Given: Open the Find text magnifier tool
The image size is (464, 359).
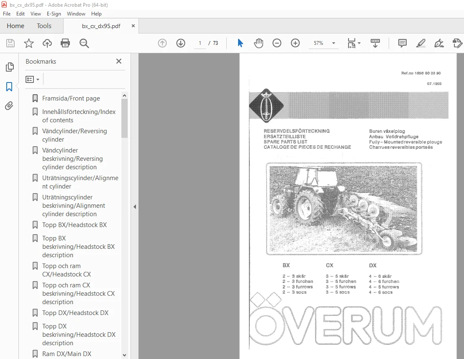Looking at the screenshot, I should tap(84, 43).
